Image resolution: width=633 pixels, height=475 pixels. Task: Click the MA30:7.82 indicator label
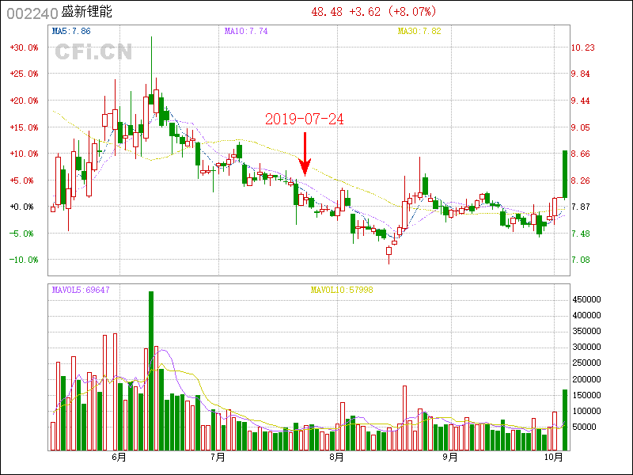(x=419, y=31)
